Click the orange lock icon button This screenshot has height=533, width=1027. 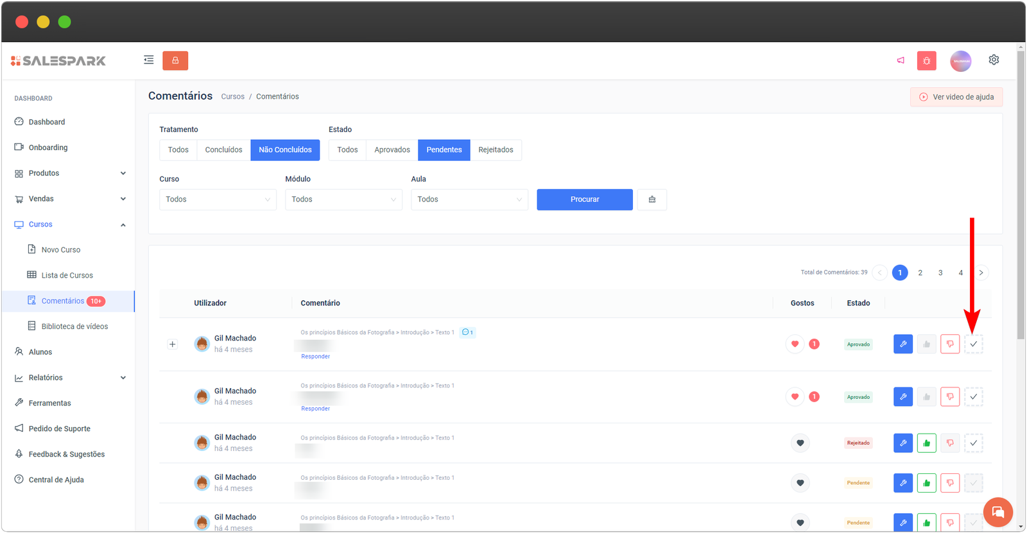point(175,60)
